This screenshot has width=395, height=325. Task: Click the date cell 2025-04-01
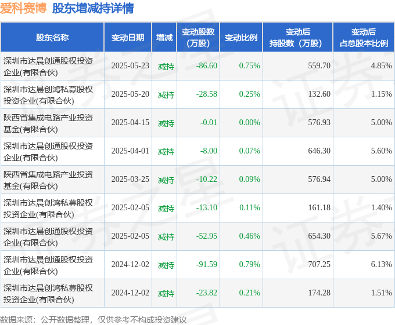point(130,151)
